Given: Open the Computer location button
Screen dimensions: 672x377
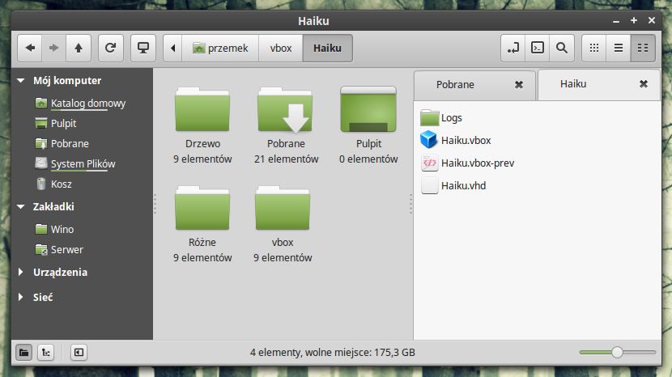Looking at the screenshot, I should [x=143, y=48].
